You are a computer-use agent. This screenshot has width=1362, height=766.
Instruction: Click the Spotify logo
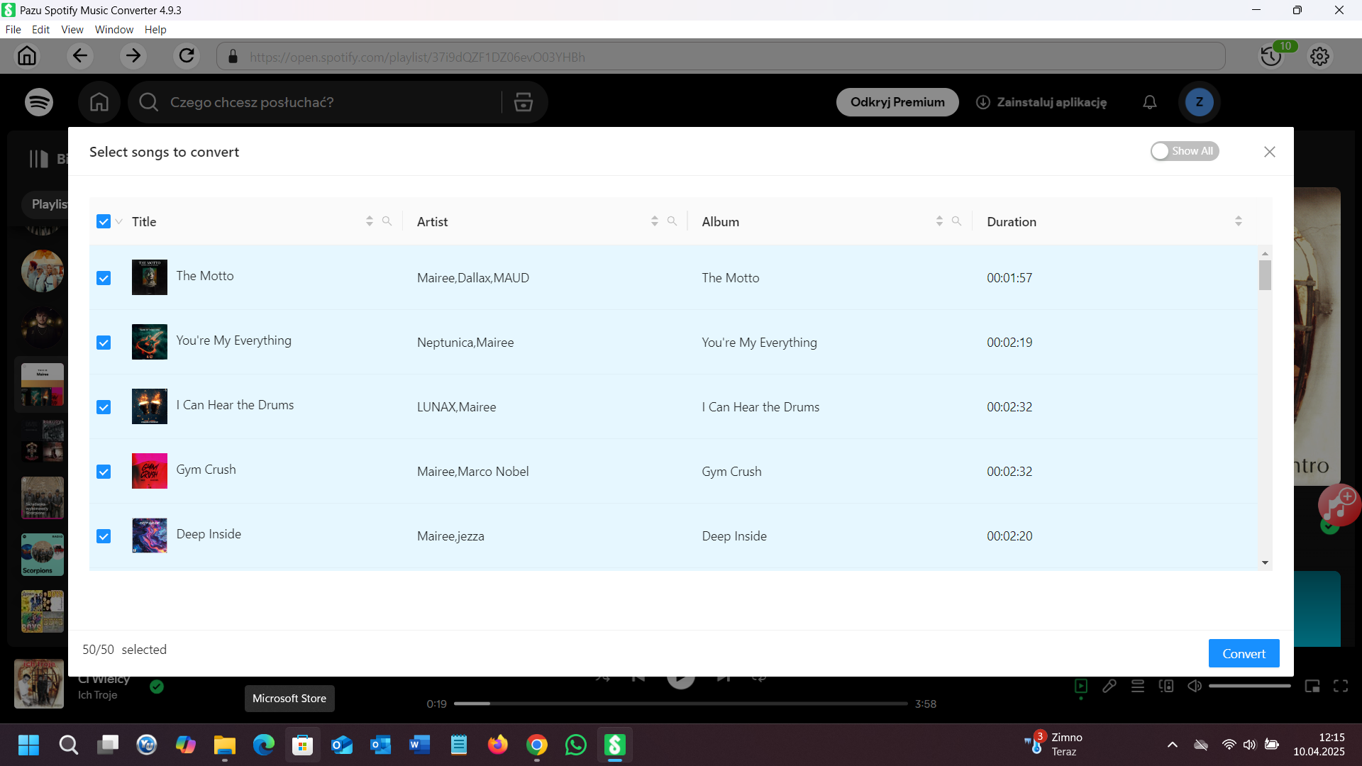[x=39, y=102]
